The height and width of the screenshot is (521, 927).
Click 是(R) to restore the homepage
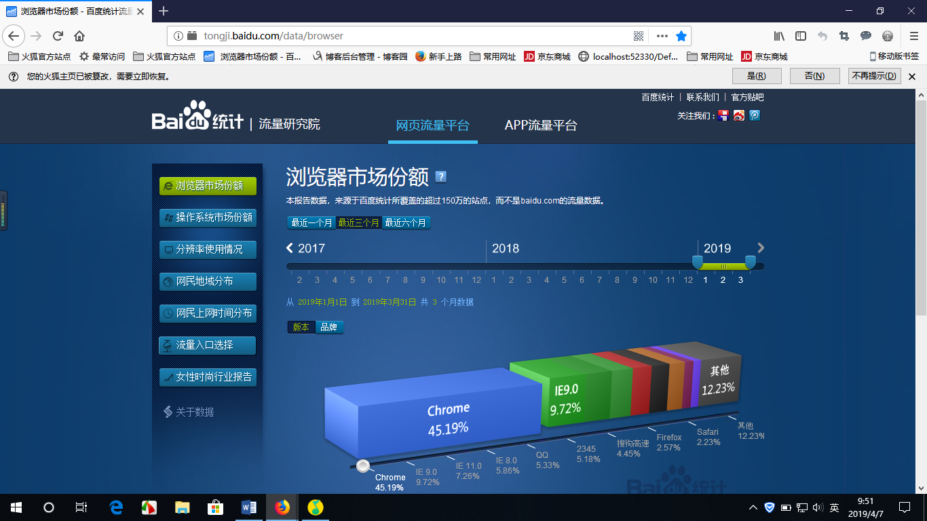pyautogui.click(x=757, y=76)
